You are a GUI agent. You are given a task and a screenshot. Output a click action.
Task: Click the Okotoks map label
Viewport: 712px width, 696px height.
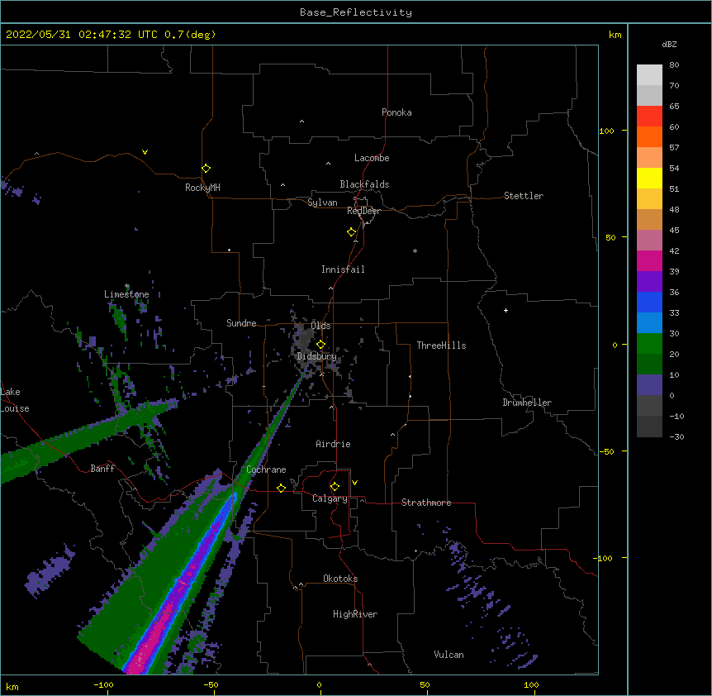click(340, 579)
